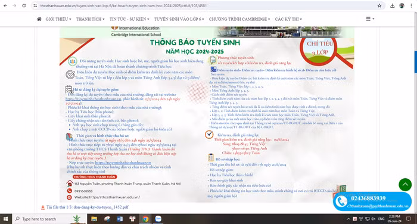This screenshot has height=224, width=417.
Task: Switch to Google Chrome in taskbar
Action: tap(145, 219)
